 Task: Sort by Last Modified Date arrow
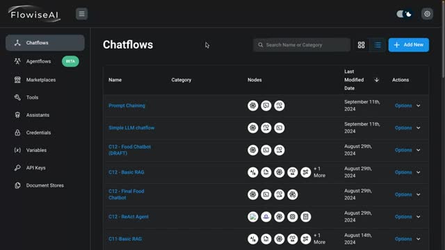pyautogui.click(x=377, y=80)
